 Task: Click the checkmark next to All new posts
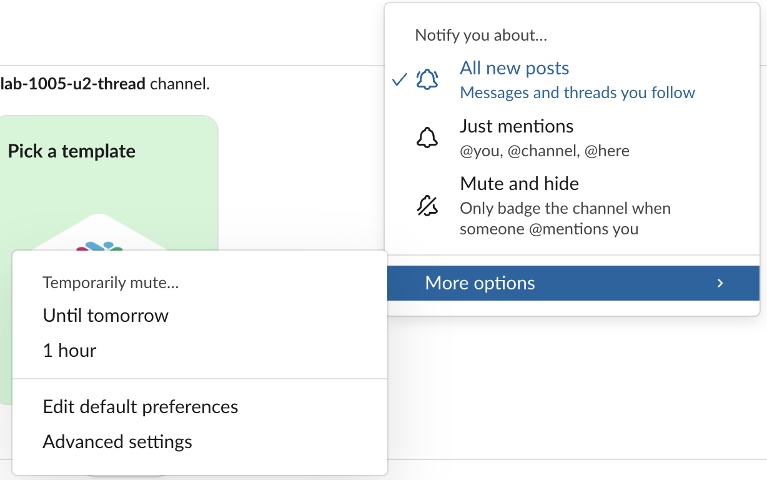coord(400,80)
